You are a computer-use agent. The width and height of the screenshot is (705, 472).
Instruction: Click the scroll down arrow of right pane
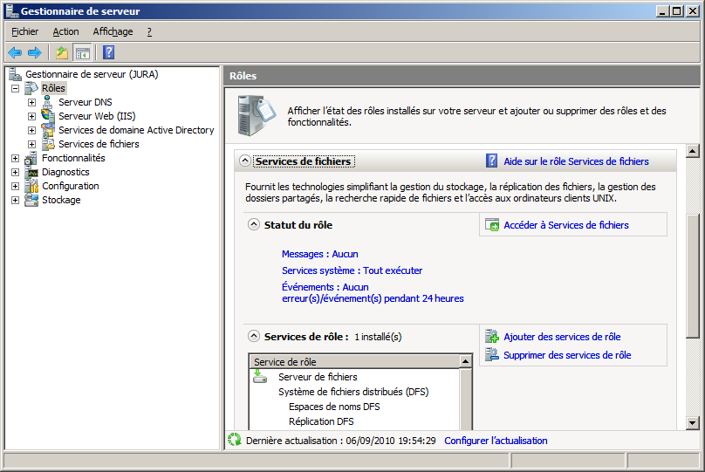[x=693, y=423]
